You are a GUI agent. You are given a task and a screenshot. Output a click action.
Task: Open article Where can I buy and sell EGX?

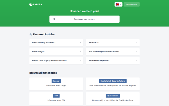56,43
